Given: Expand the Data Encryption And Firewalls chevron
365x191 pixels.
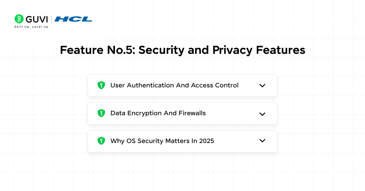Looking at the screenshot, I should (262, 114).
